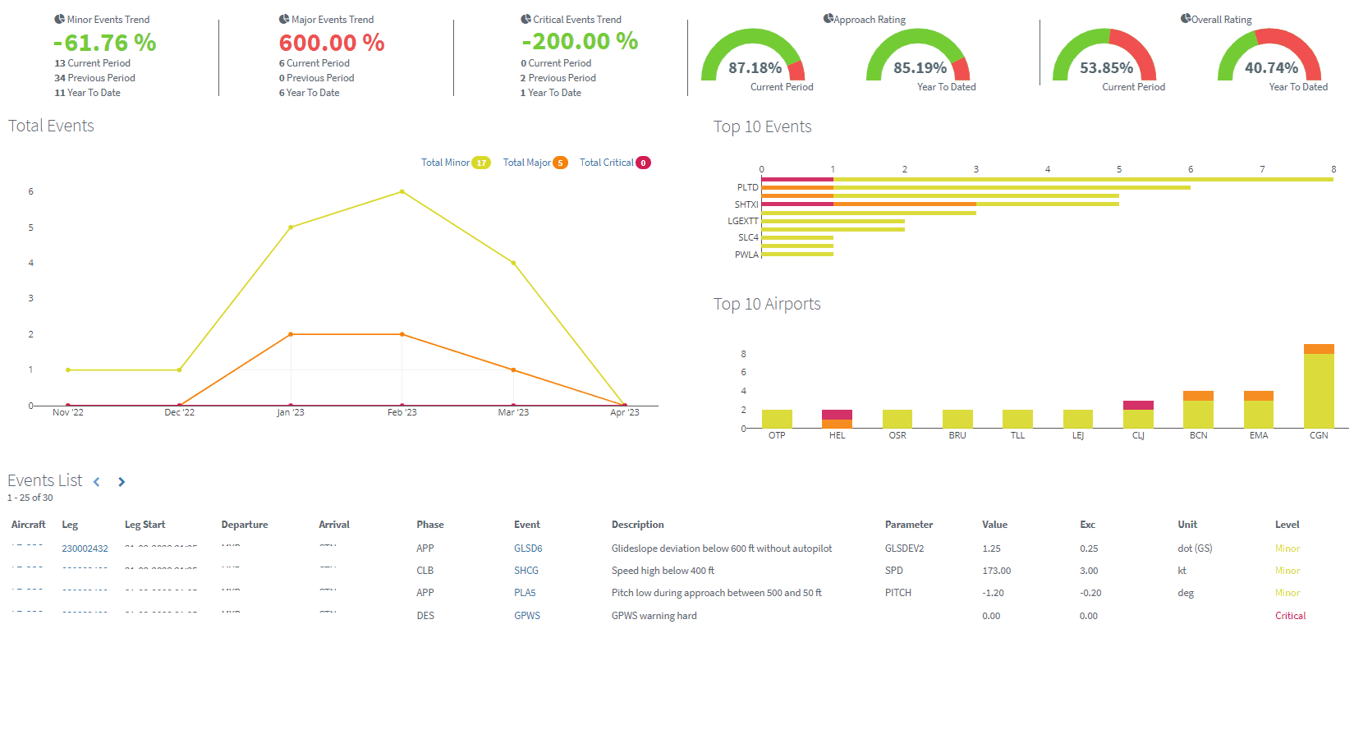
Task: Click the HEL bar in Top 10 Airports
Action: (837, 419)
